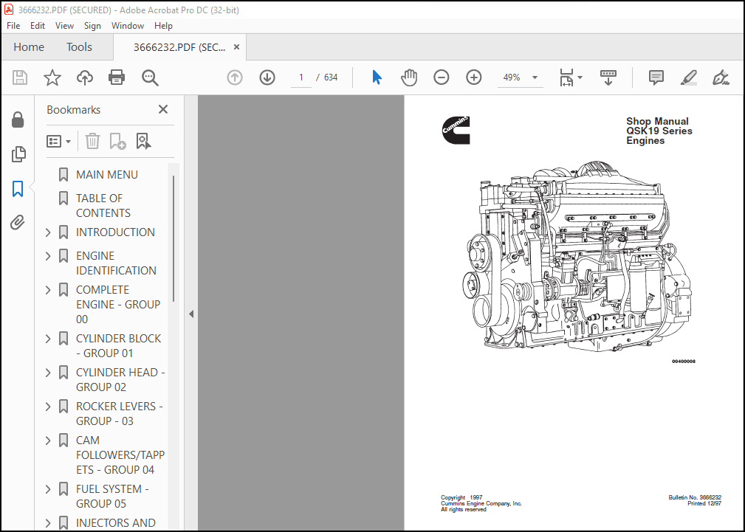Collapse the navigation pane arrow
Screen dimensions: 745x532
pos(191,314)
